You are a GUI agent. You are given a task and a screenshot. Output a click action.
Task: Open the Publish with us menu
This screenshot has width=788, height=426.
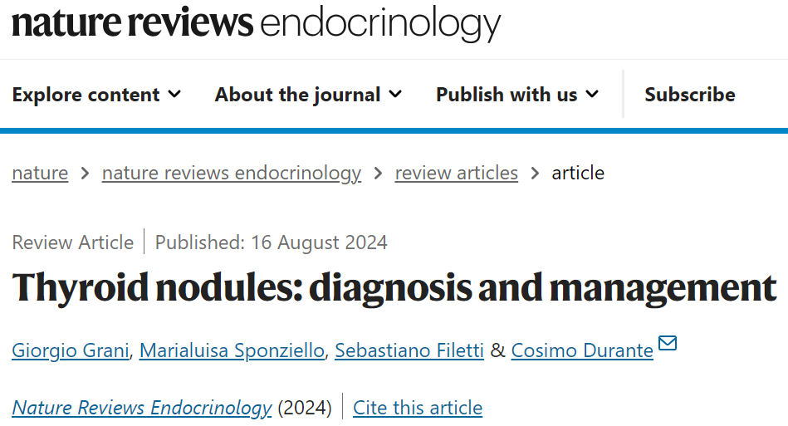click(517, 95)
